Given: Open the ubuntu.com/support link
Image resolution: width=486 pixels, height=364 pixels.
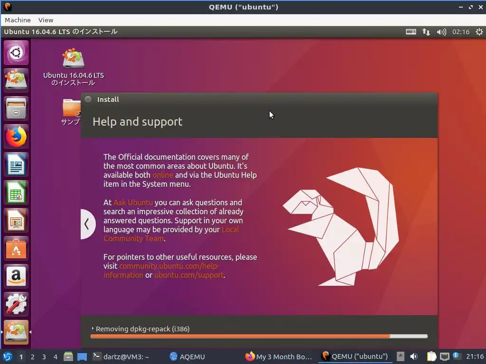Looking at the screenshot, I should (x=189, y=275).
